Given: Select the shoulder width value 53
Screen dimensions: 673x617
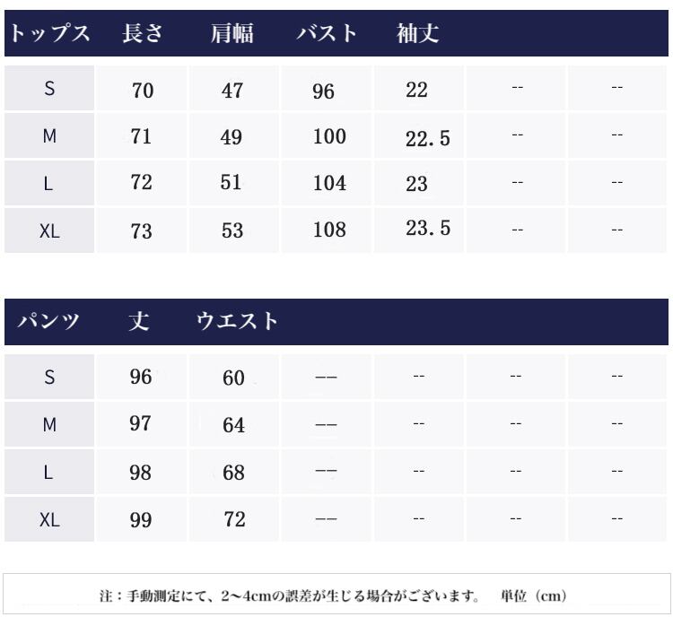Looking at the screenshot, I should [x=232, y=230].
